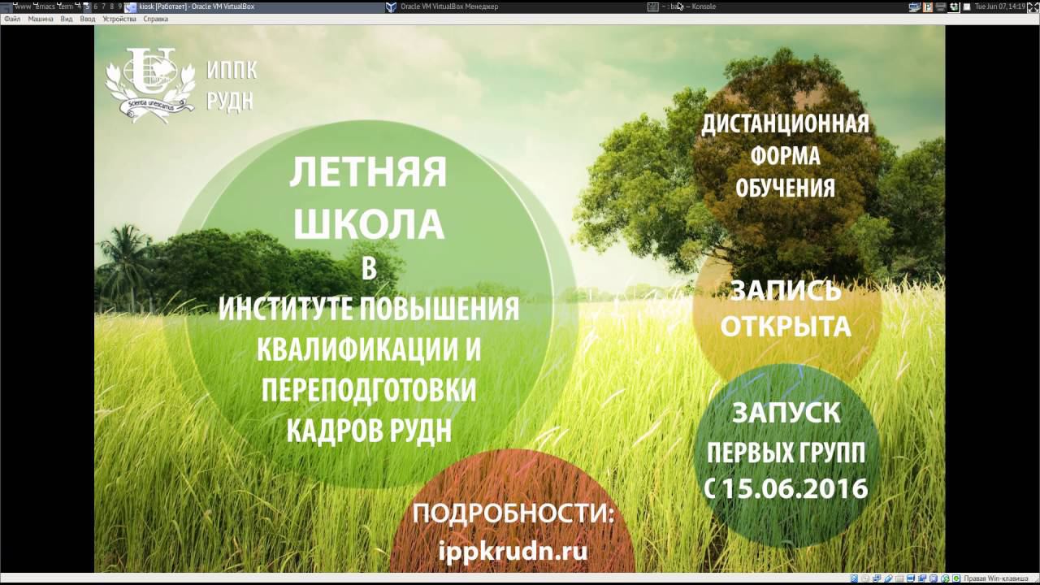This screenshot has height=585, width=1040.
Task: Click the video capture status icon
Action: [x=922, y=578]
